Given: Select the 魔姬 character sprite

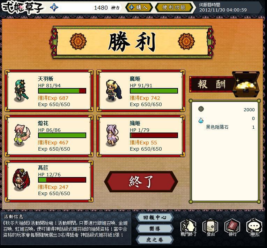Looking at the screenshot, I should [114, 90].
